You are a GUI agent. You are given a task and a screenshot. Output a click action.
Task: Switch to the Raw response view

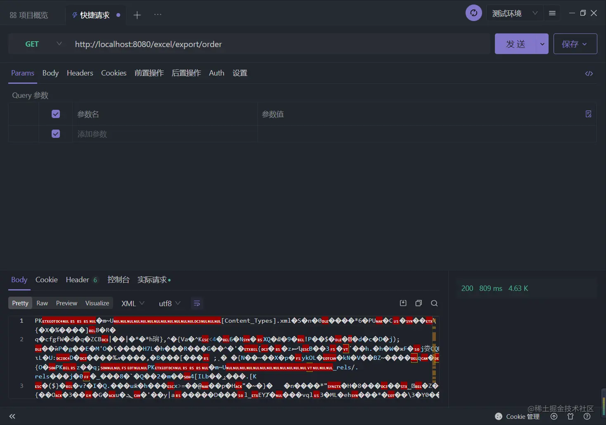tap(42, 303)
